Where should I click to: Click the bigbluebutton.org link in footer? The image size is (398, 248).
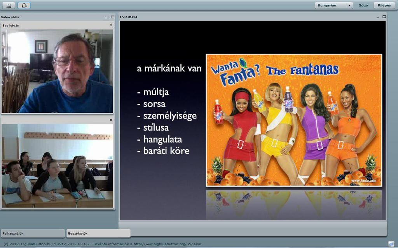160,244
